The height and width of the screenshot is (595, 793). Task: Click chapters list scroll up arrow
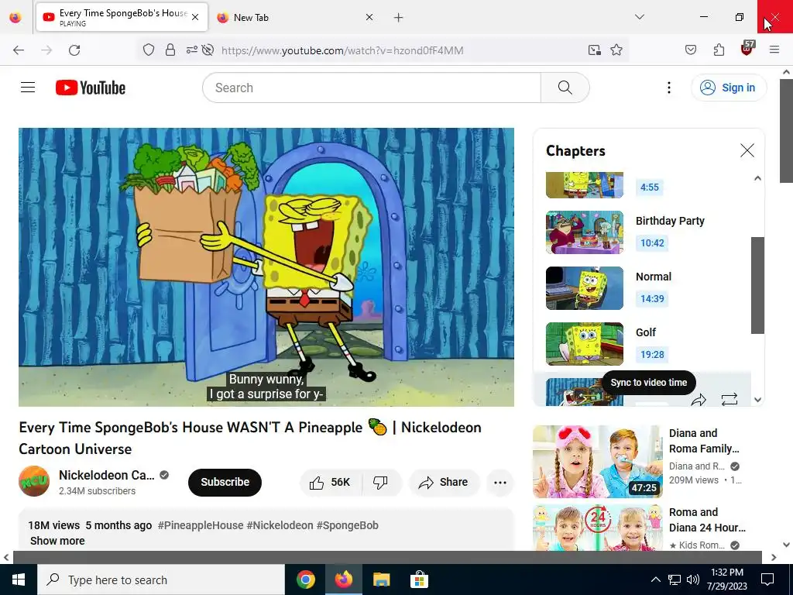point(757,178)
